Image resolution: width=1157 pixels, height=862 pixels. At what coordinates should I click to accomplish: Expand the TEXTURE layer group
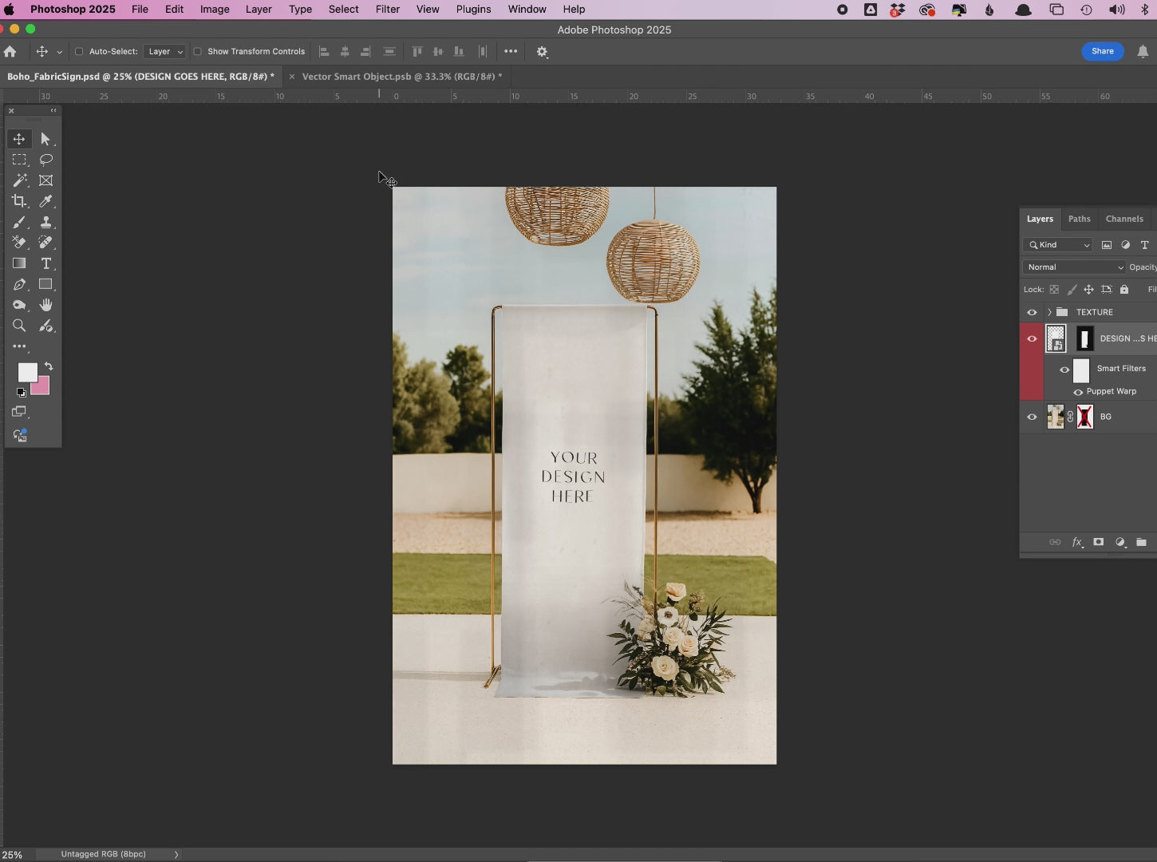click(x=1049, y=312)
